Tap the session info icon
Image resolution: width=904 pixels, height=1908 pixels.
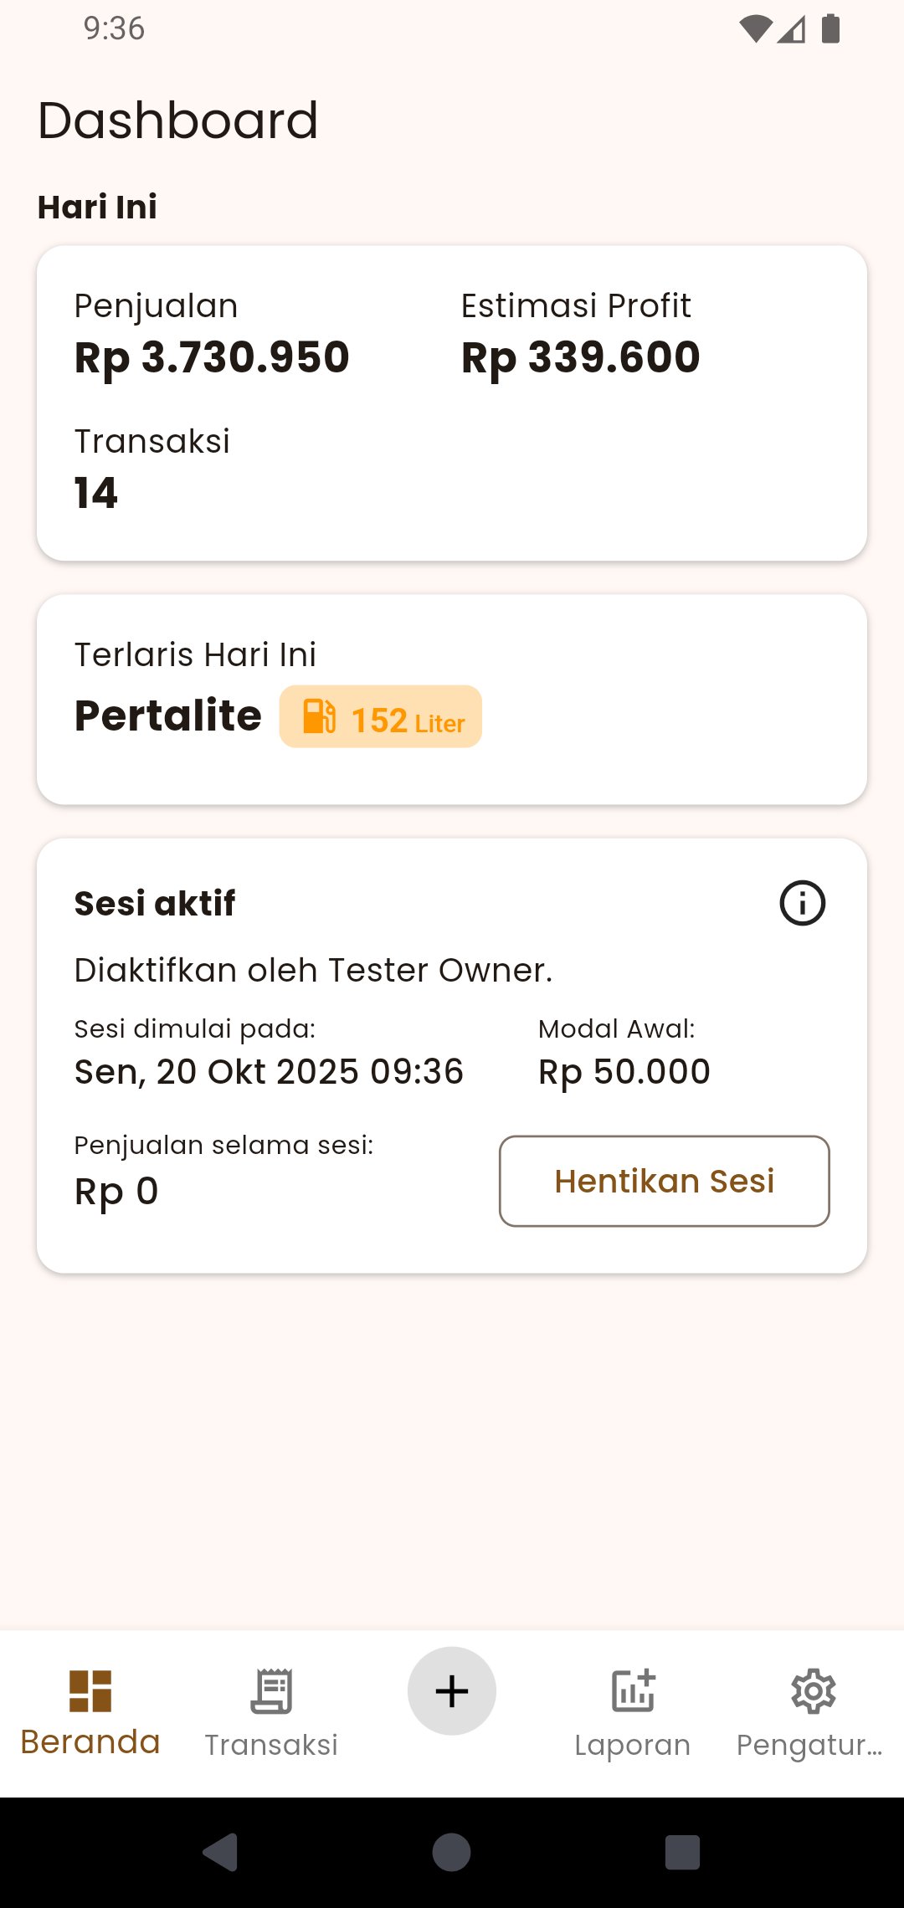[802, 903]
